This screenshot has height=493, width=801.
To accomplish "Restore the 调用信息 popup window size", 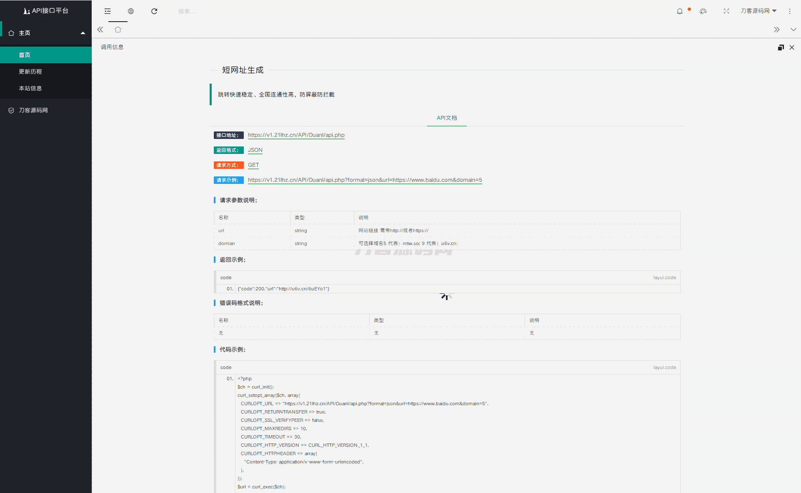I will coord(781,47).
